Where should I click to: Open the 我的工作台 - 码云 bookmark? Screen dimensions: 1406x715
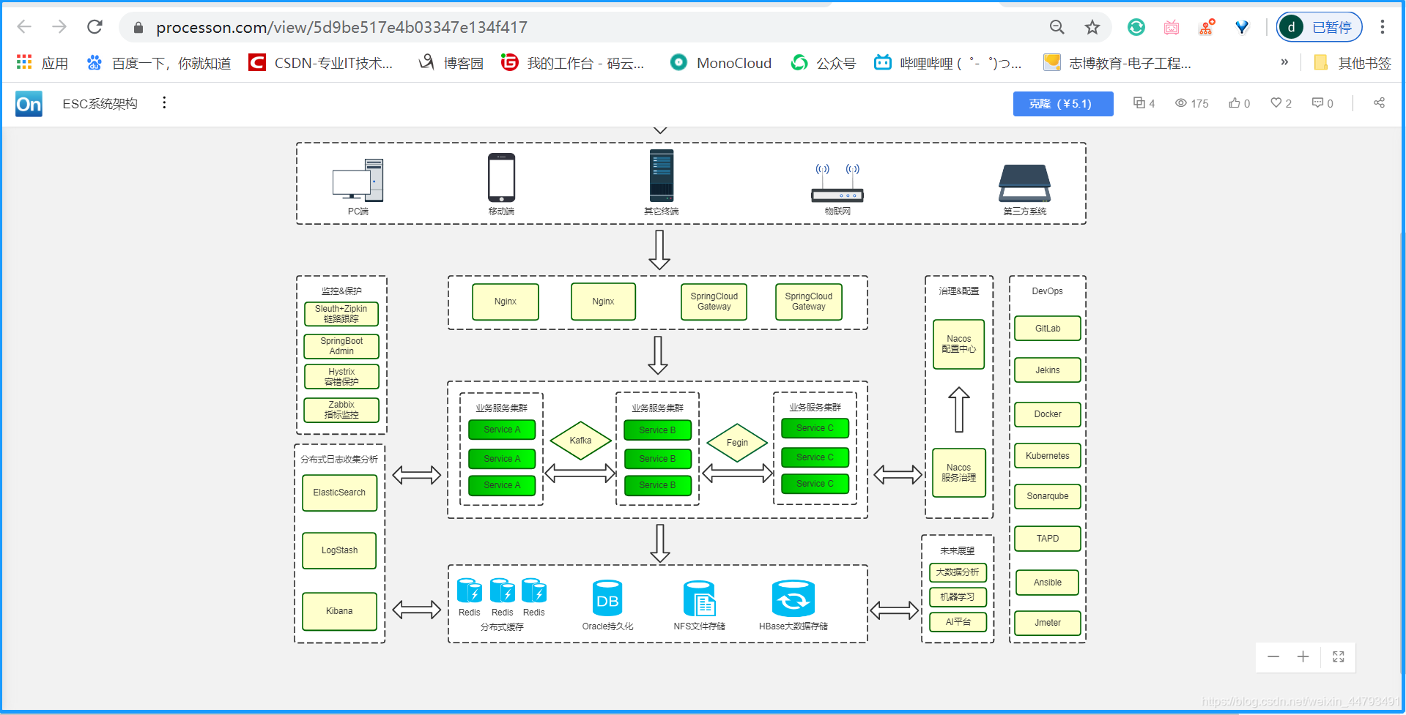572,63
